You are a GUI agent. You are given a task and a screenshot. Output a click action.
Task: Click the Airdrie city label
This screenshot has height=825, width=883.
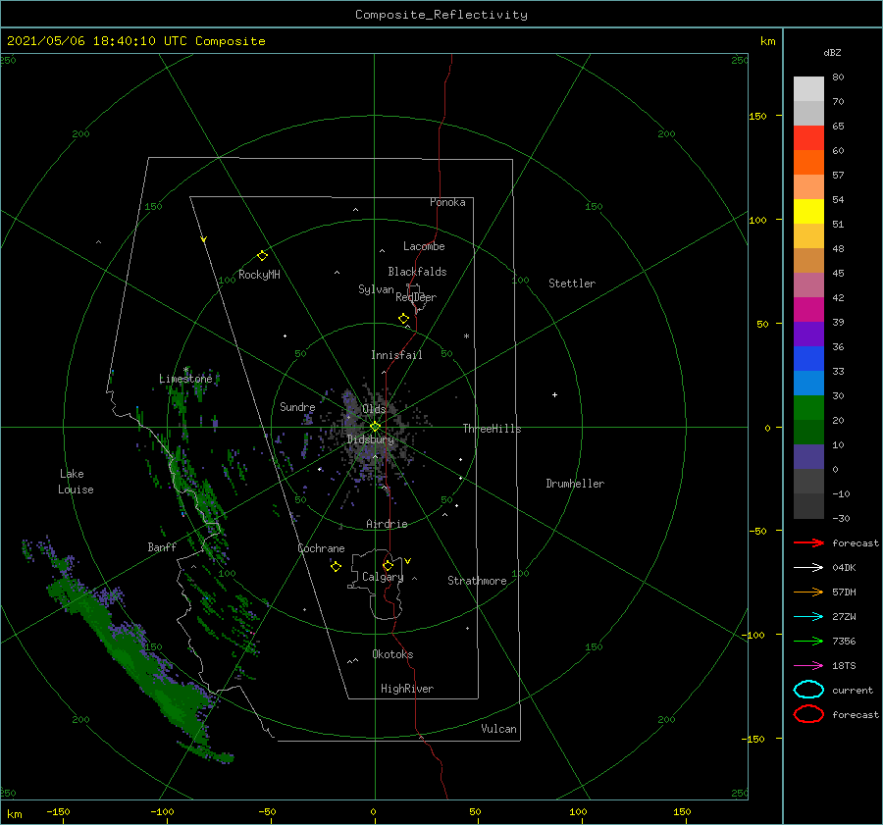tap(387, 524)
